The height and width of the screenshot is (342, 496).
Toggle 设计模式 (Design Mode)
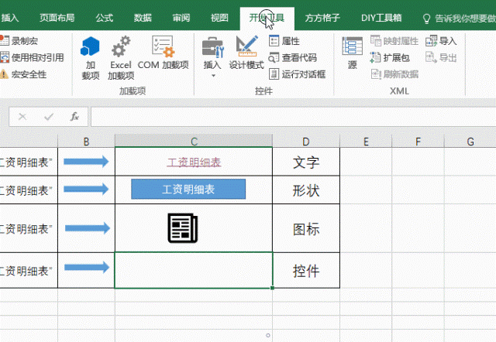(x=246, y=54)
